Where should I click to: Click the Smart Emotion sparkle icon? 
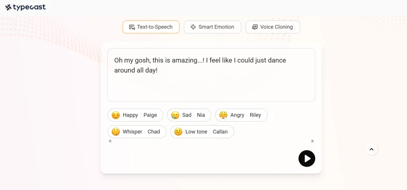coord(193,27)
